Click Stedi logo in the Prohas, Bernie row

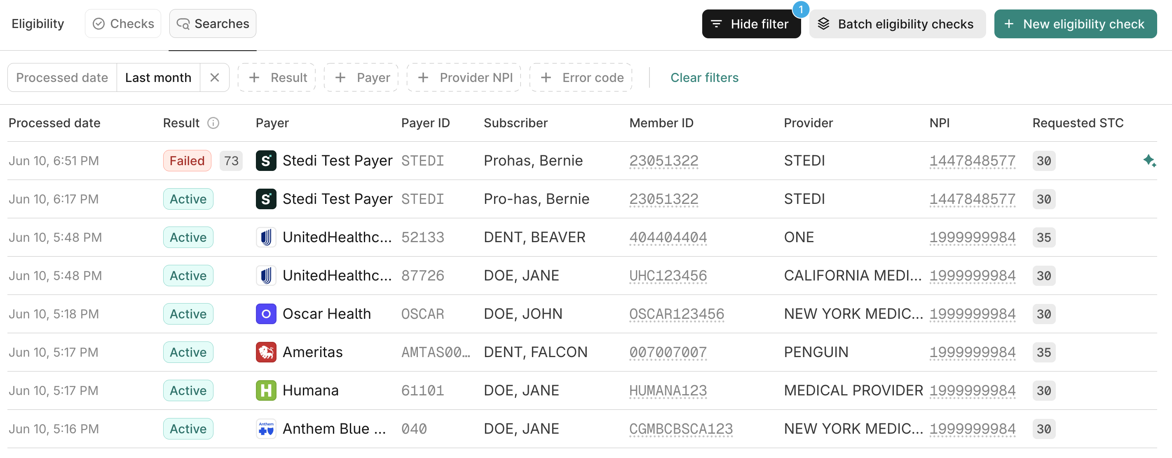pyautogui.click(x=266, y=161)
